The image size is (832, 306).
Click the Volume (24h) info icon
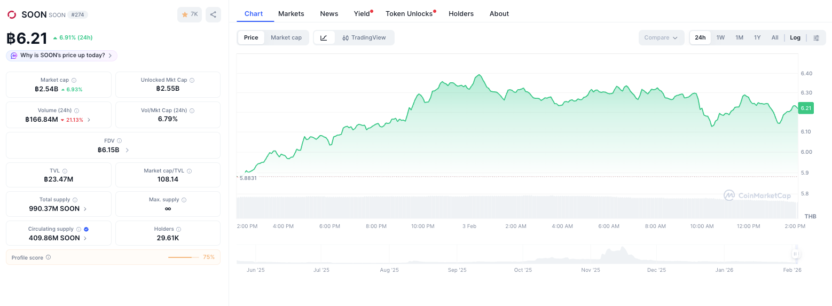(76, 111)
